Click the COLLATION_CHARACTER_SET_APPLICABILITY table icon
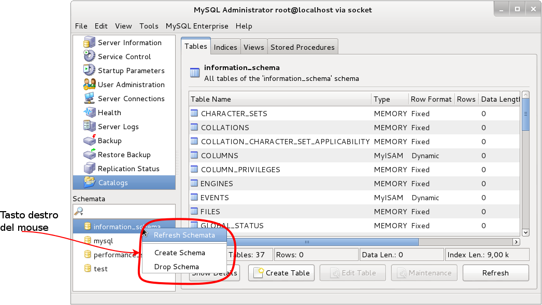The image size is (542, 305). pos(194,141)
